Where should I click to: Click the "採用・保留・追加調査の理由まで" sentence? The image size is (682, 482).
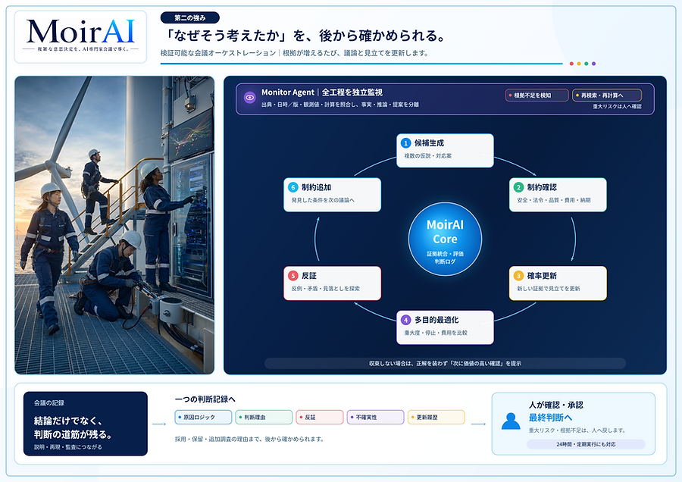tap(249, 440)
